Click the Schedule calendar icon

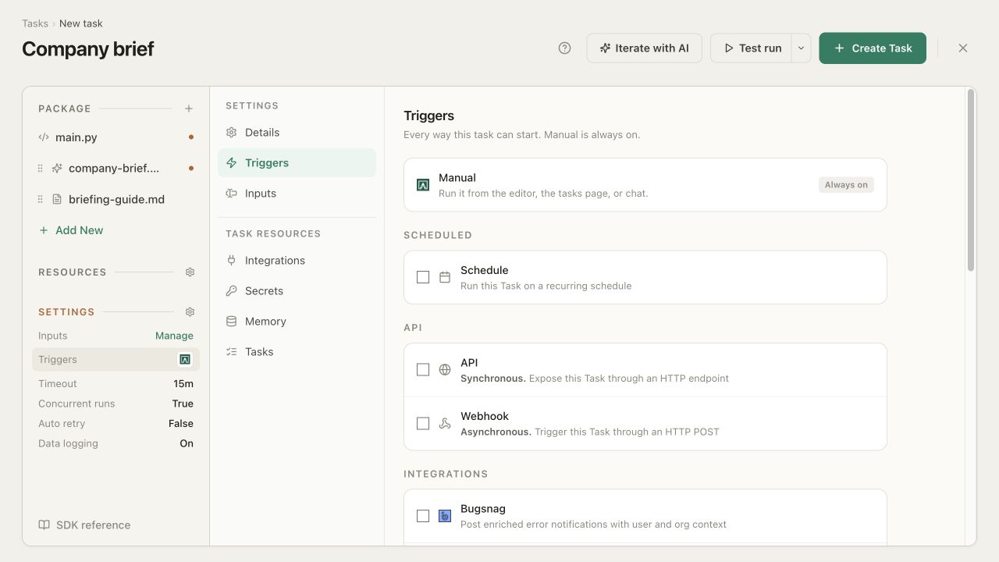[x=445, y=277]
